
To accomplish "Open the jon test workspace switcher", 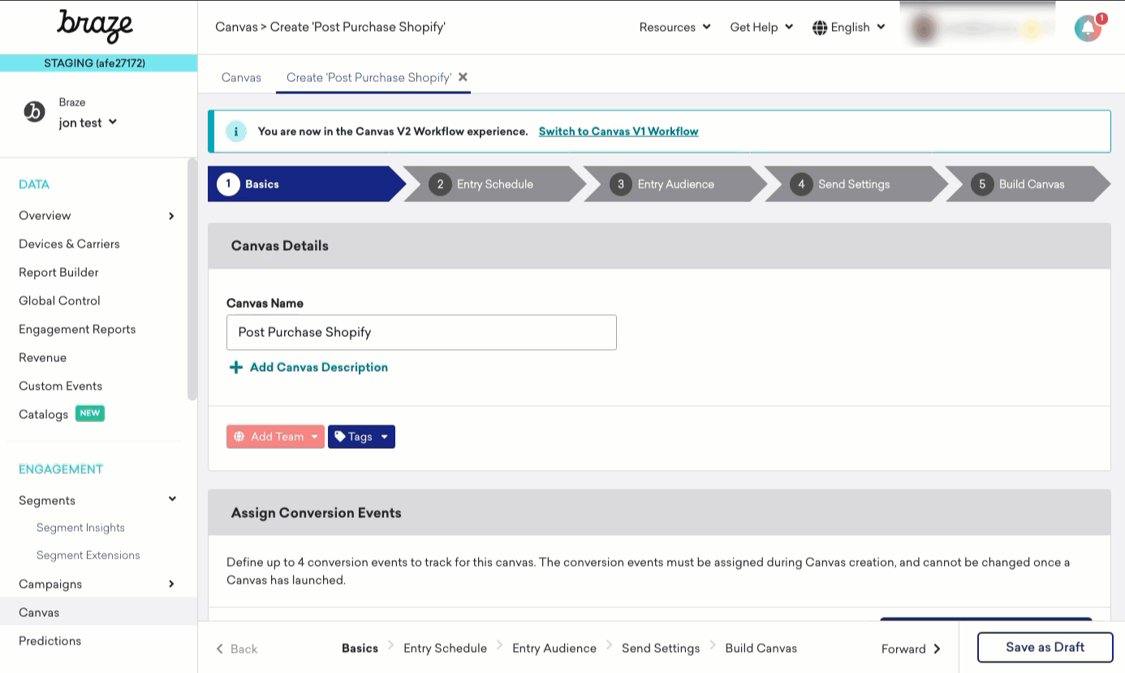I will pyautogui.click(x=88, y=123).
